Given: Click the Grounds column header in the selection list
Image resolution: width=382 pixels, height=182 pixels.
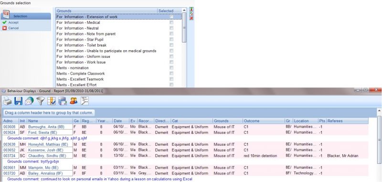Looking at the screenshot, I should click(106, 11).
